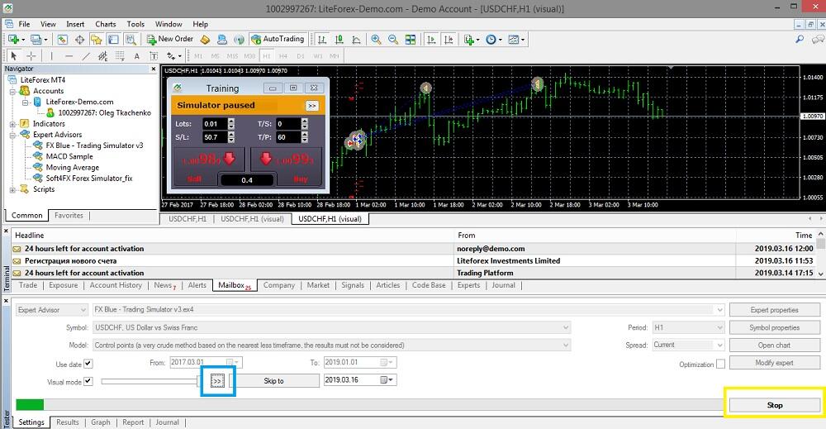Open the Period H1 dropdown
This screenshot has width=826, height=429.
[x=689, y=327]
